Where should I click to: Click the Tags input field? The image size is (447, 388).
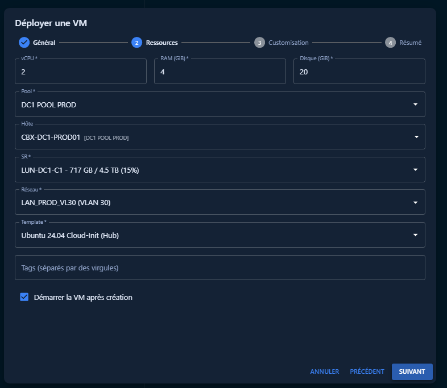pyautogui.click(x=220, y=268)
